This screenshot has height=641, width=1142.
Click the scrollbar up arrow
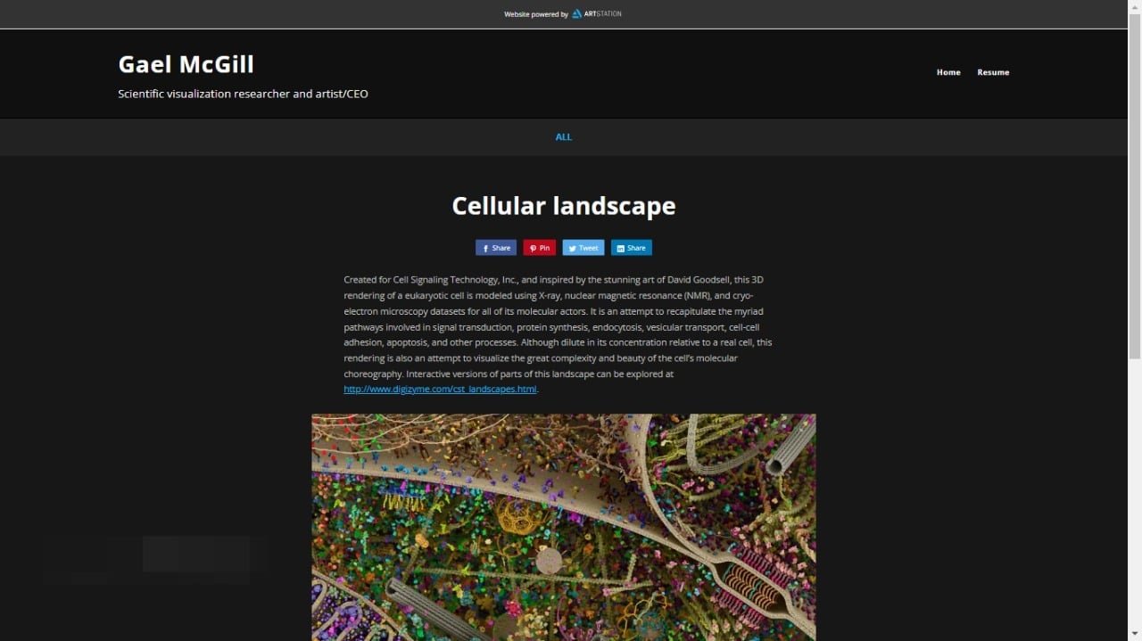tap(1135, 5)
